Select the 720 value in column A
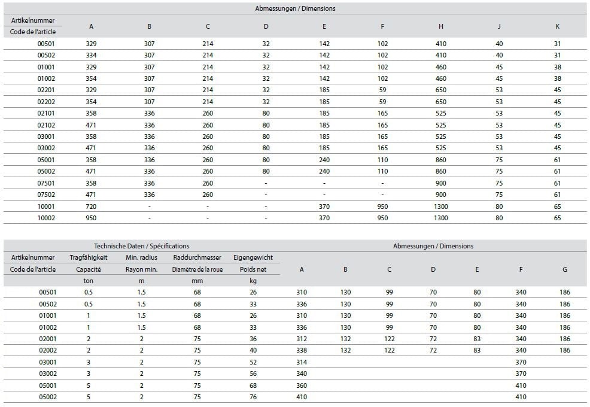 click(x=91, y=206)
